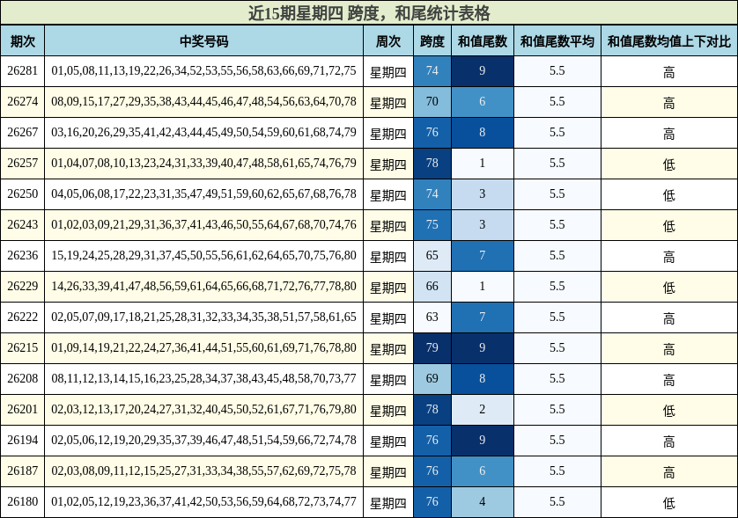The image size is (738, 518).
Task: Select the 和值尾数 column header
Action: coord(483,40)
